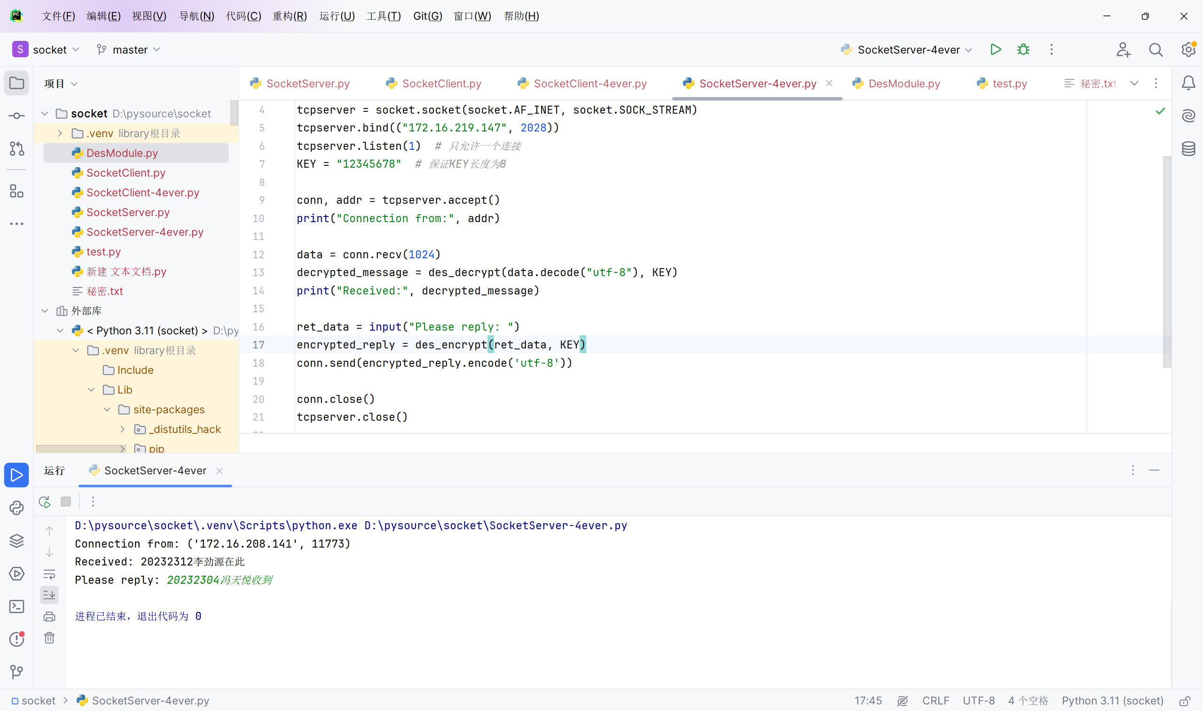The width and height of the screenshot is (1203, 711).
Task: Open the Commit tool window
Action: click(x=17, y=116)
